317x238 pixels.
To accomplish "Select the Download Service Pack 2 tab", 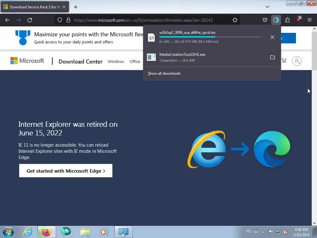I will (x=35, y=7).
